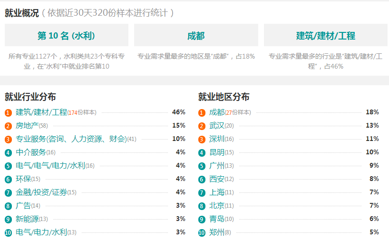Open the 新能源 industry link

(27, 219)
